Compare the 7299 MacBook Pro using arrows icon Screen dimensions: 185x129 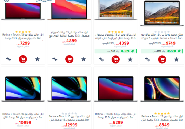click(x=9, y=59)
